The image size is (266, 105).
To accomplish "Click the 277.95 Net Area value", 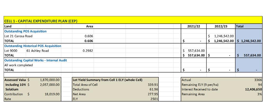I will 153,94.
